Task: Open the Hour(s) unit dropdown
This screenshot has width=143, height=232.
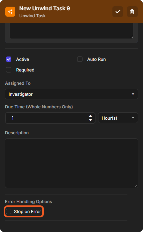Action: [x=118, y=118]
